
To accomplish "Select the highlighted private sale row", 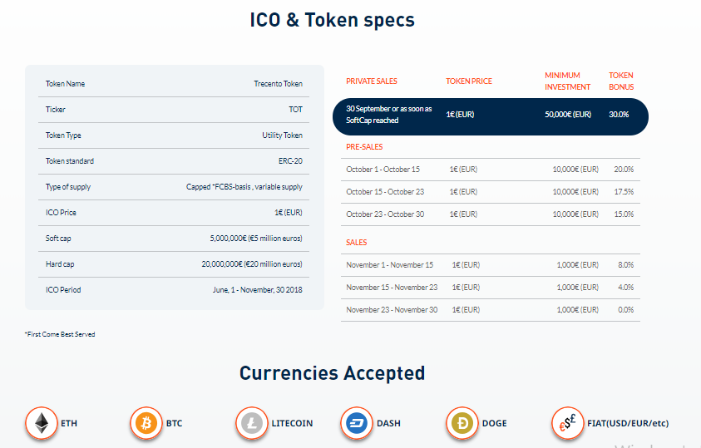I will (x=491, y=116).
